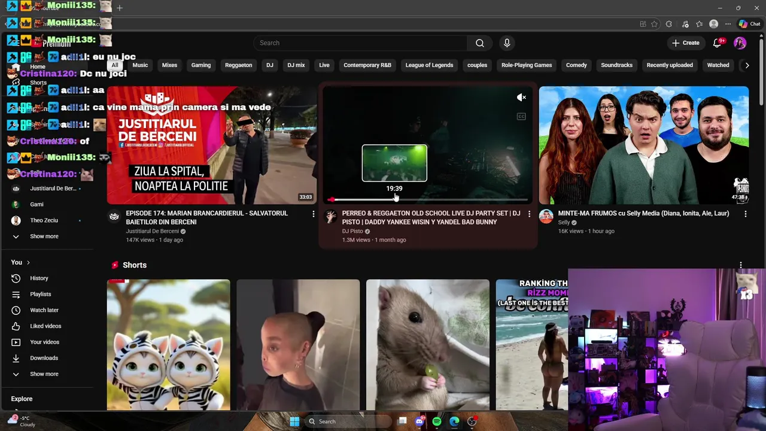766x431 pixels.
Task: Click the YouTube search magnifier button
Action: [x=479, y=43]
